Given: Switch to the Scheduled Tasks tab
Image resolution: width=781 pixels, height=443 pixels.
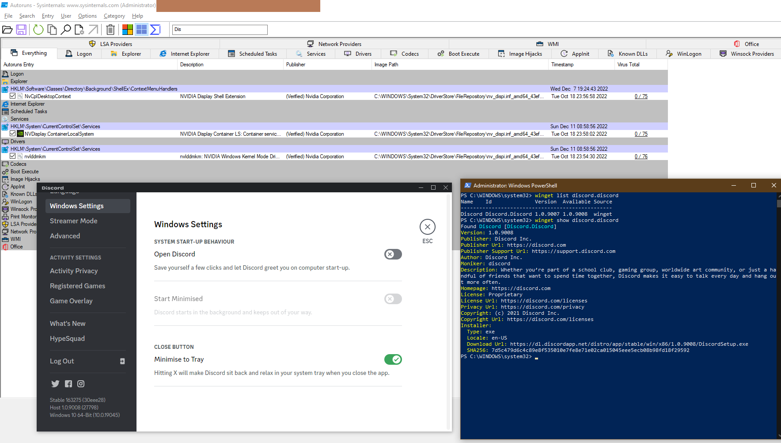Looking at the screenshot, I should pos(252,53).
